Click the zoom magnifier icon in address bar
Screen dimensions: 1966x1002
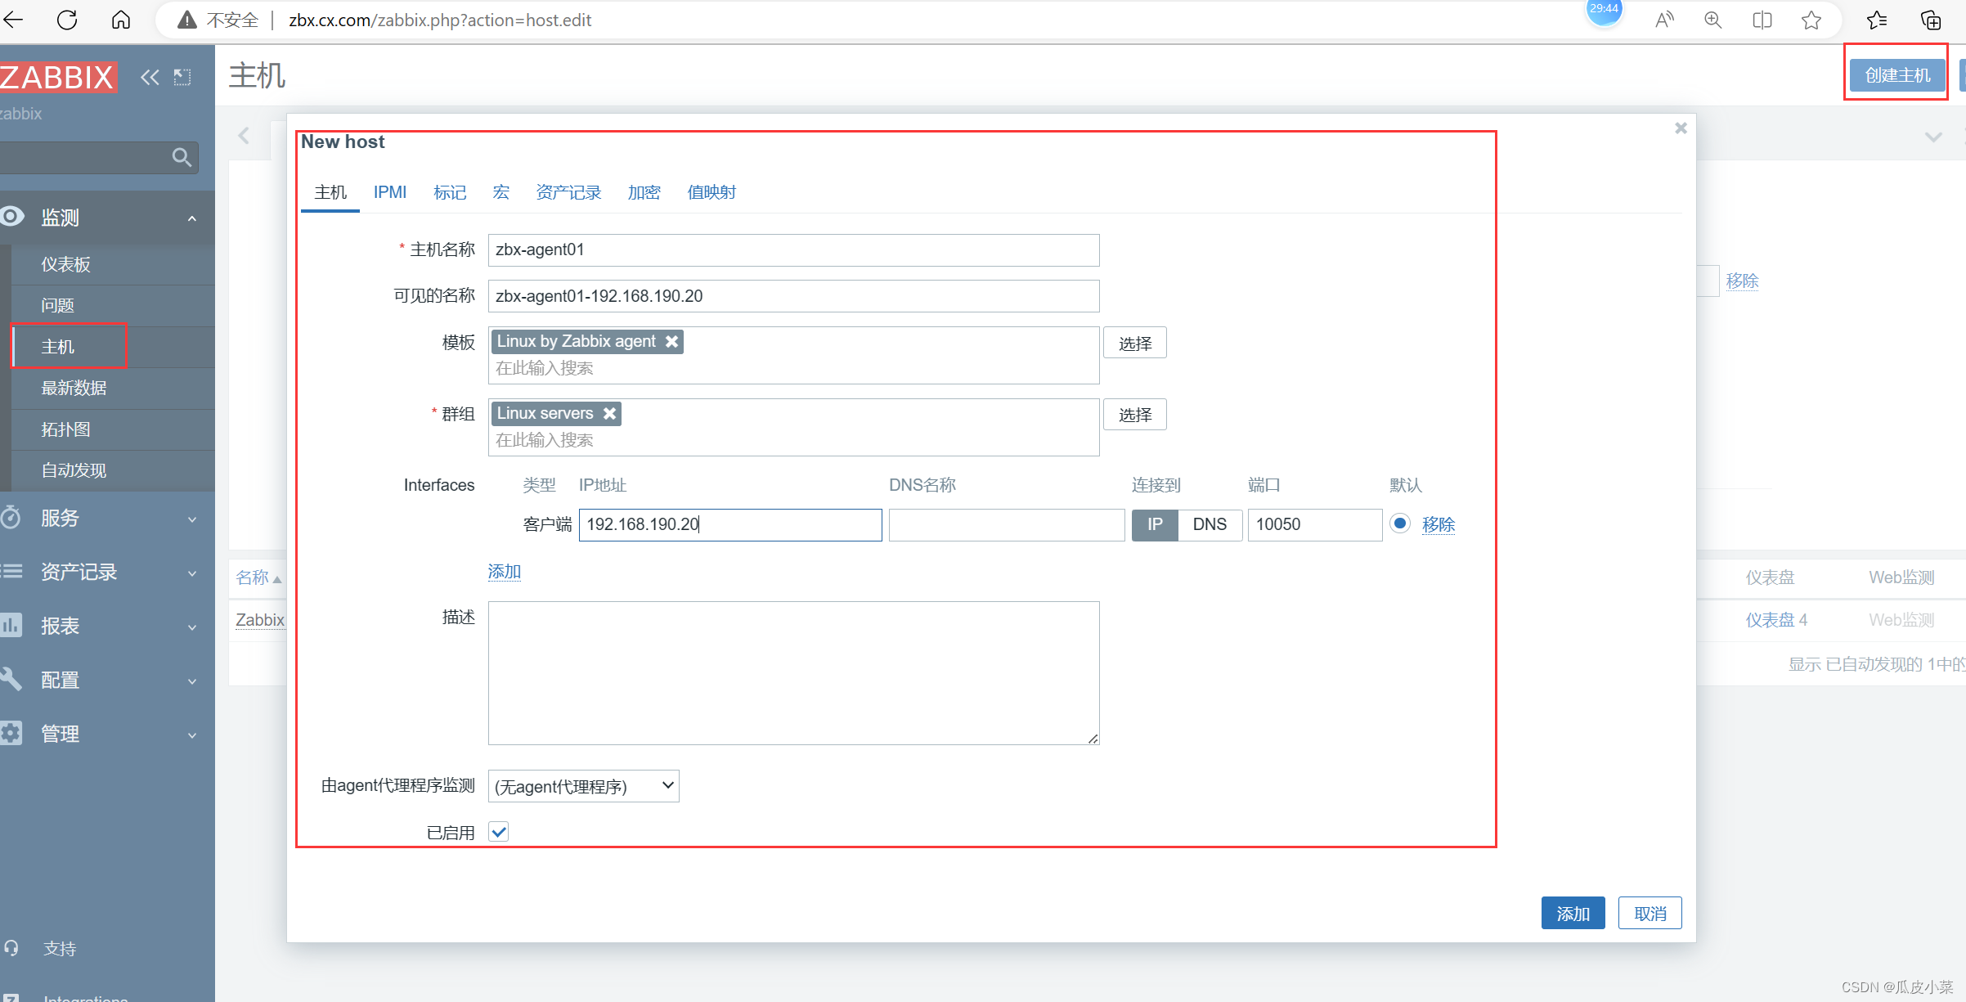coord(1713,20)
